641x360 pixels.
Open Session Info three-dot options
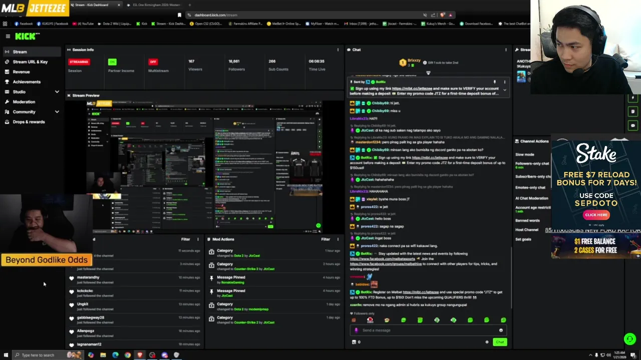338,49
